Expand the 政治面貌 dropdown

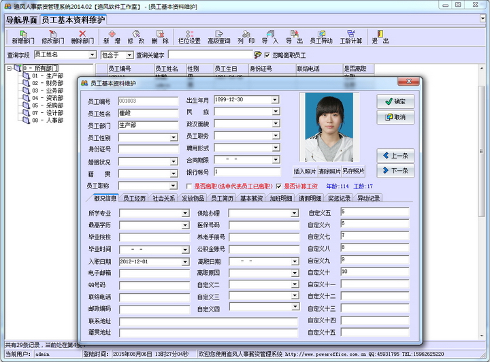(276, 124)
